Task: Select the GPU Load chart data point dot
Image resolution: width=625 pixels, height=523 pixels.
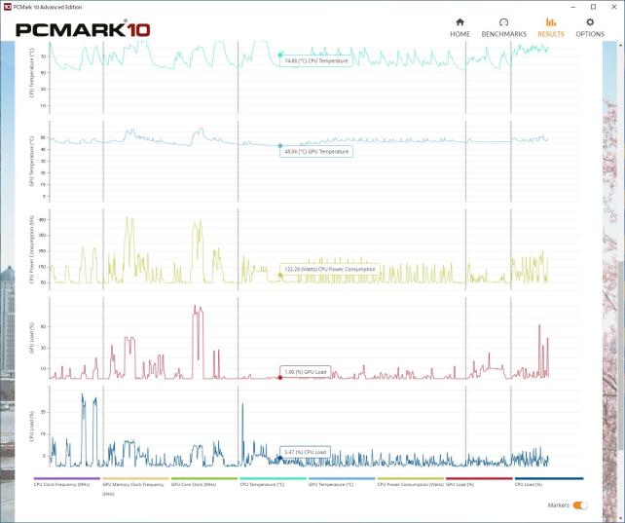Action: (280, 378)
